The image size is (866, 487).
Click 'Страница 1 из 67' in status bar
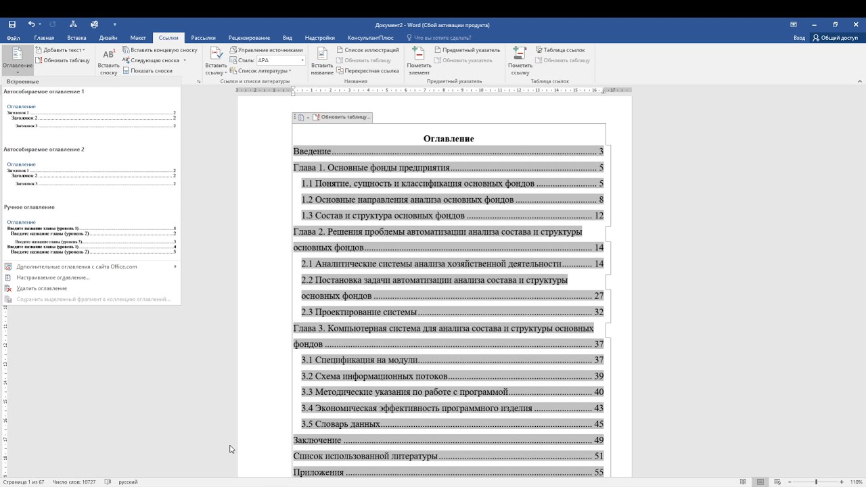click(24, 482)
